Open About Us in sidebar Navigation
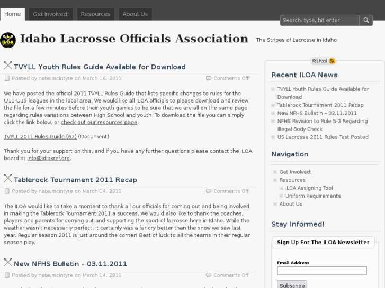 291,204
